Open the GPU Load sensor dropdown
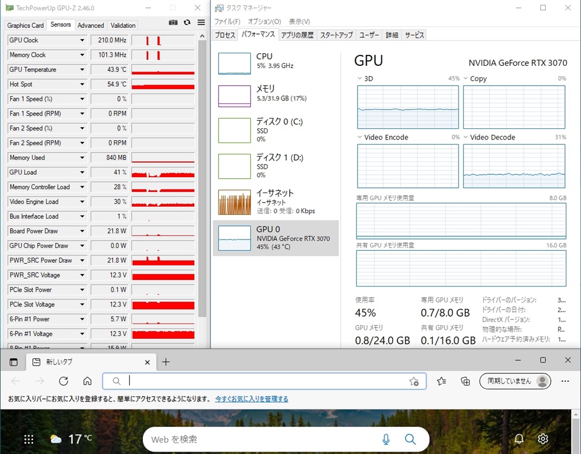 82,173
